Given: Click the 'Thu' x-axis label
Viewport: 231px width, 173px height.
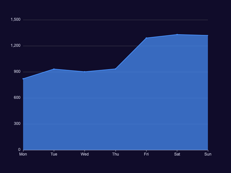Looking at the screenshot, I should coord(115,154).
